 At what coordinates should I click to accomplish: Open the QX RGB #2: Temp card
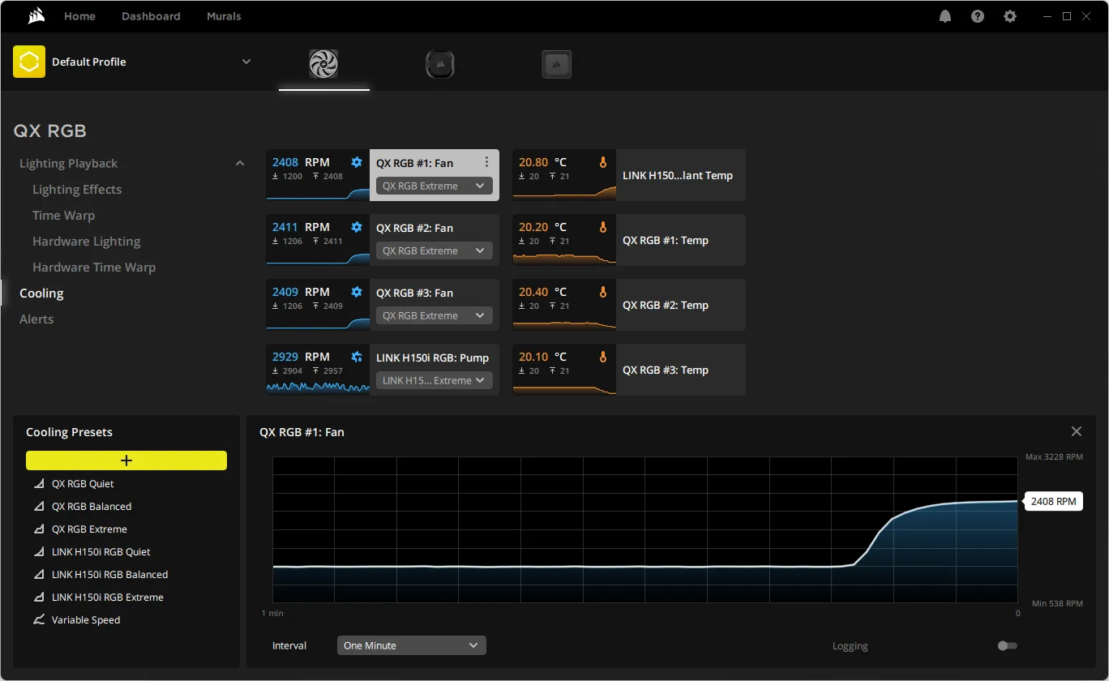(x=629, y=305)
